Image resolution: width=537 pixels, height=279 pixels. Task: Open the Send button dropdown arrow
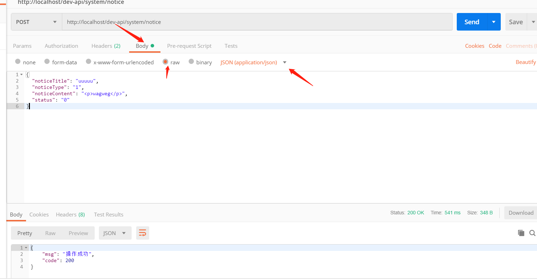(494, 22)
